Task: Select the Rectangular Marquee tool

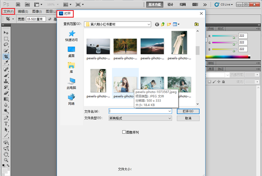Action: tap(6, 38)
